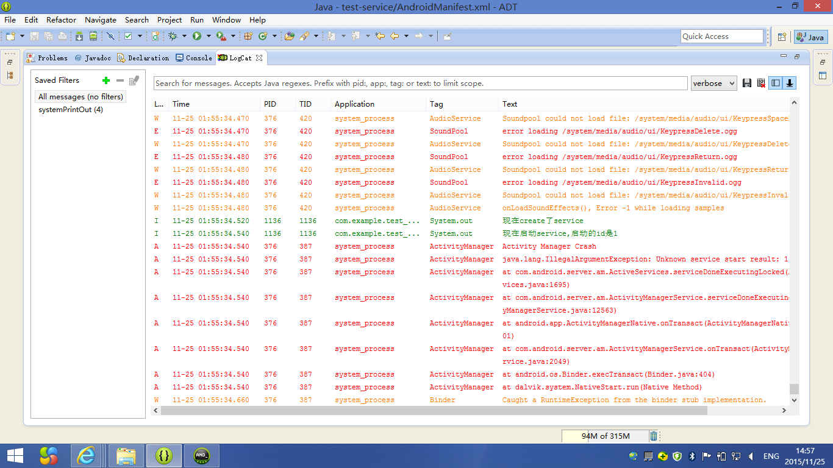Run garbage collector trash can icon
Screen dimensions: 833x468
tap(654, 436)
